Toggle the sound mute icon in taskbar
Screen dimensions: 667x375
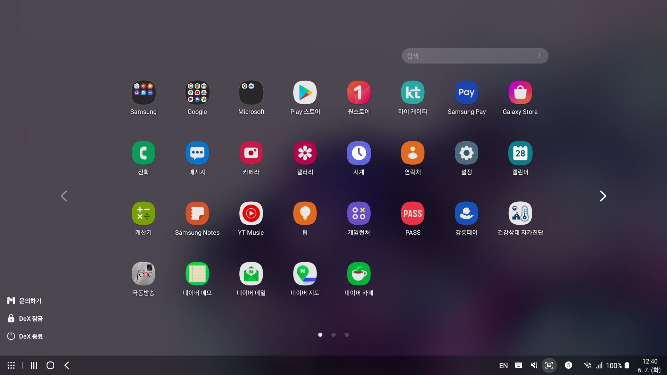tap(534, 365)
